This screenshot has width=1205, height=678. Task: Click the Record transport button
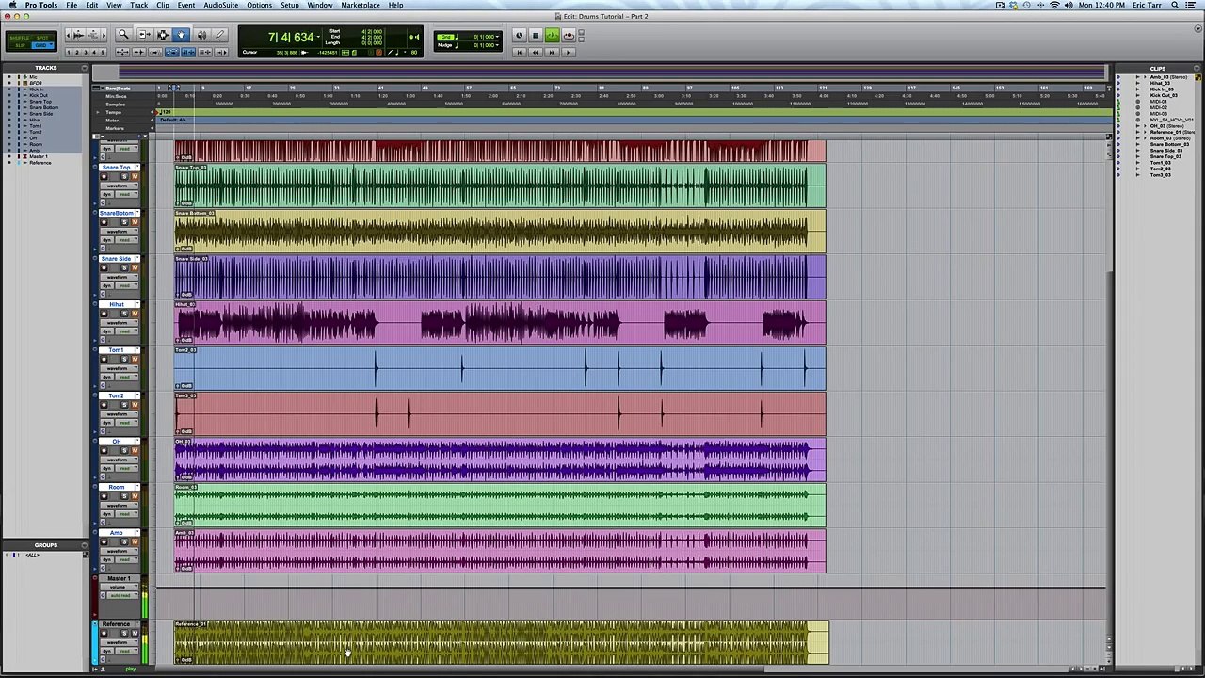tap(569, 35)
